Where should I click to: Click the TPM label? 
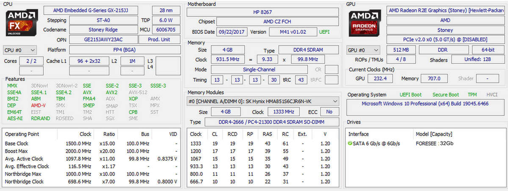pyautogui.click(x=472, y=95)
